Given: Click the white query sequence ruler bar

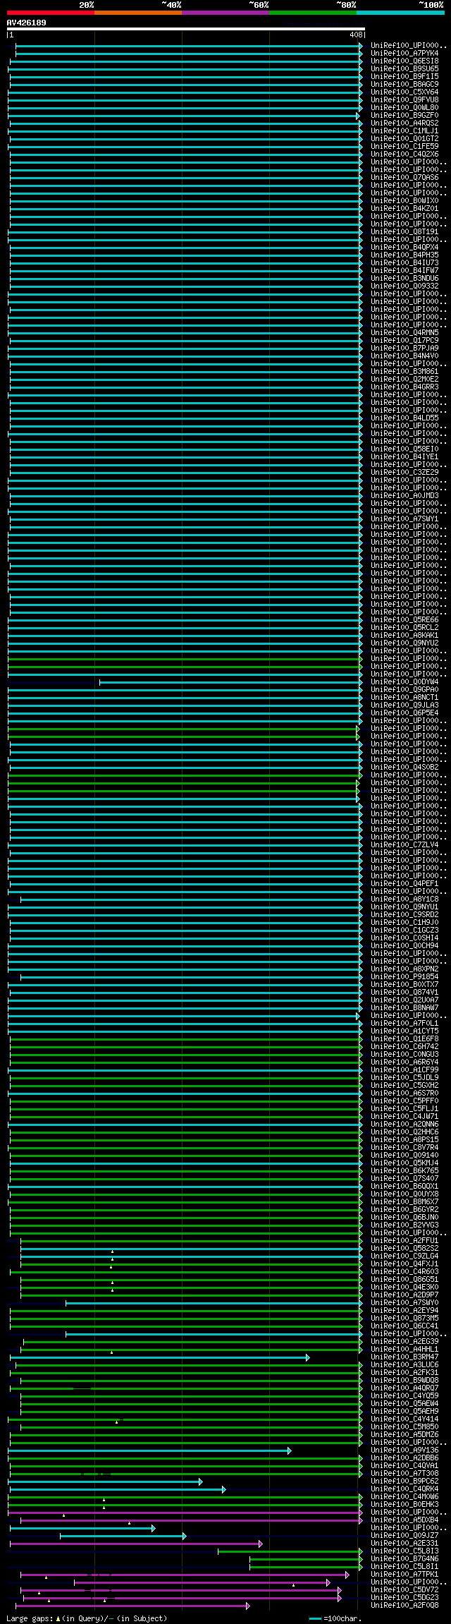Looking at the screenshot, I should point(185,30).
